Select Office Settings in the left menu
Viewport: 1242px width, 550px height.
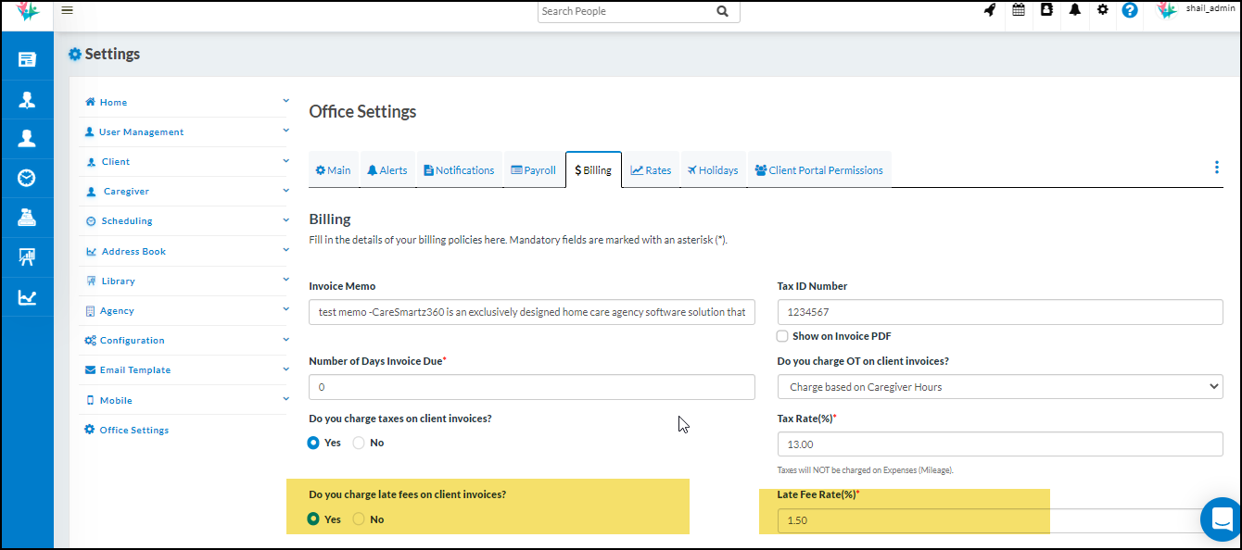click(133, 430)
